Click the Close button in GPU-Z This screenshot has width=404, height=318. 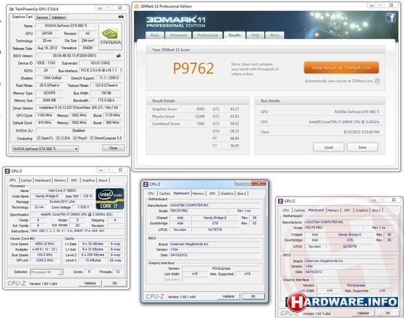coord(113,148)
